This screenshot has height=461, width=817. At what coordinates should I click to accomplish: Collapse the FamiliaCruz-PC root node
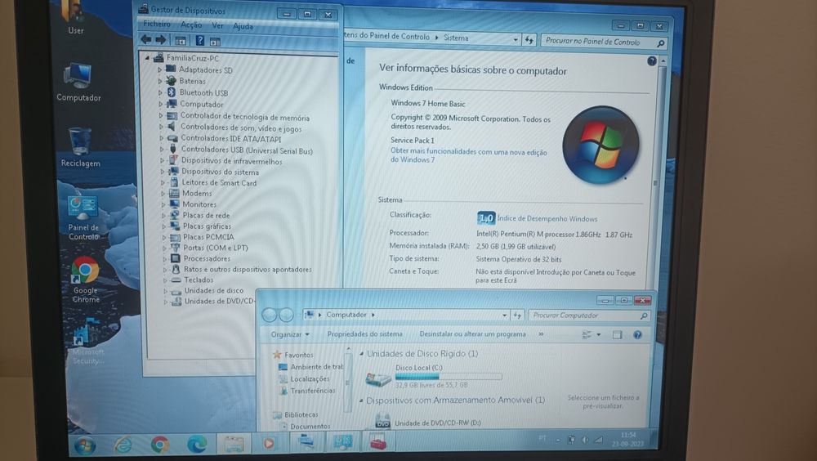coord(147,58)
